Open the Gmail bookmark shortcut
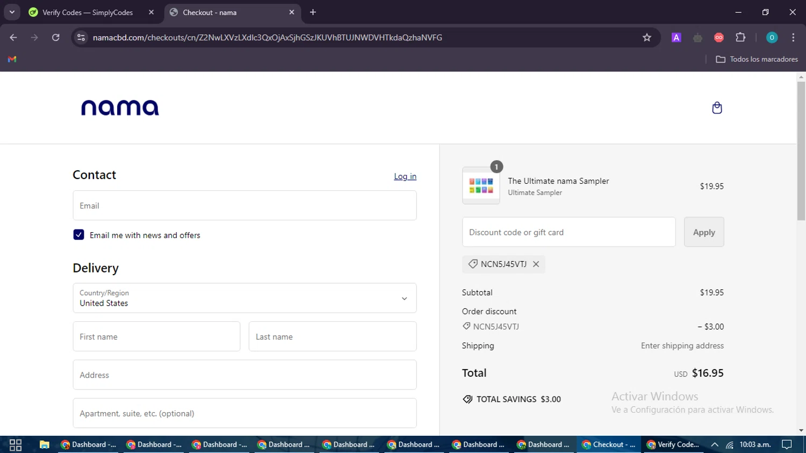Image resolution: width=806 pixels, height=453 pixels. (12, 59)
